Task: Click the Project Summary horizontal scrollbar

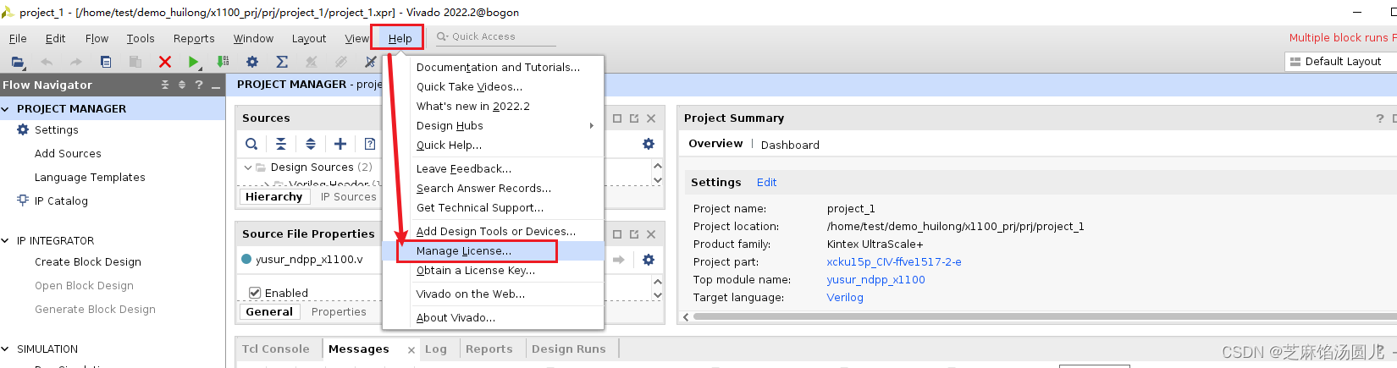Action: pyautogui.click(x=1045, y=316)
